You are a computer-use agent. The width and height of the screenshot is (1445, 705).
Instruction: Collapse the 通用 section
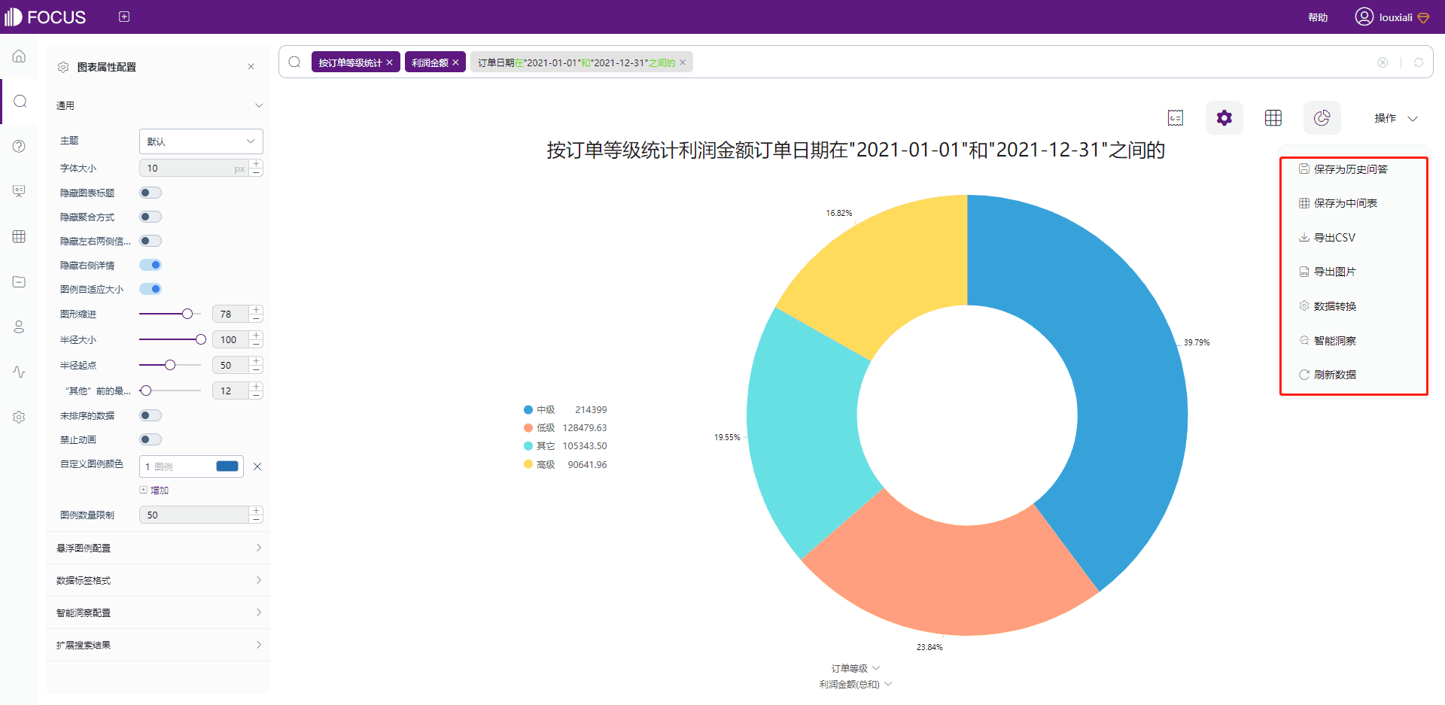point(158,105)
